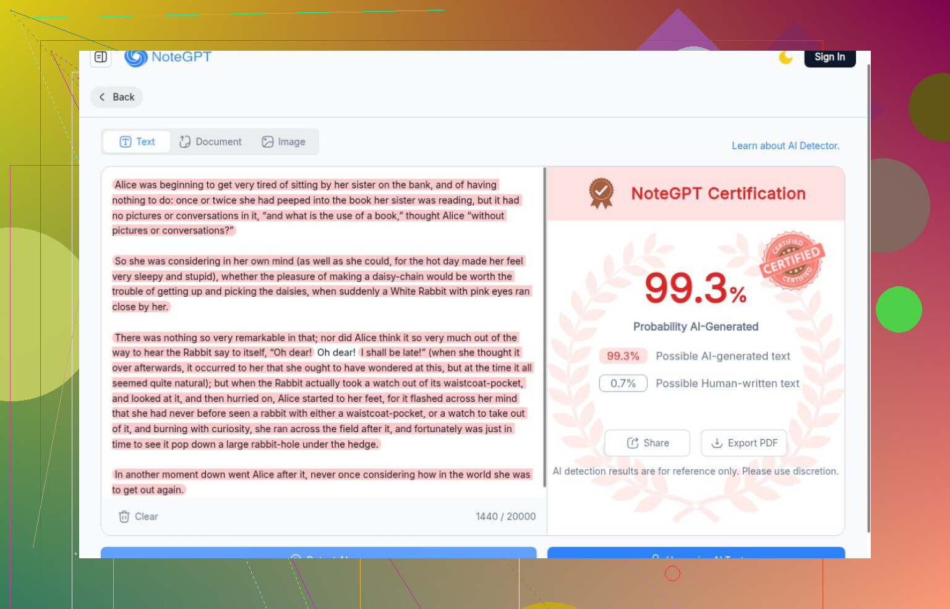Image resolution: width=950 pixels, height=609 pixels.
Task: Switch to dark mode moon icon
Action: pos(785,57)
